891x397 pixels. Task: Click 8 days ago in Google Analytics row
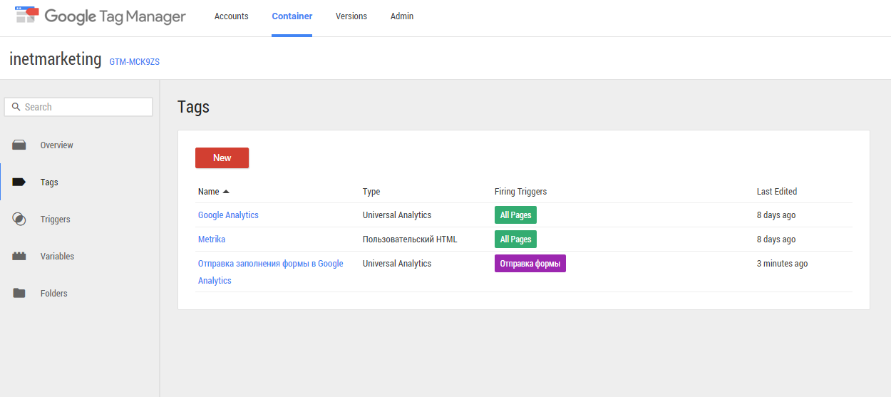point(776,215)
